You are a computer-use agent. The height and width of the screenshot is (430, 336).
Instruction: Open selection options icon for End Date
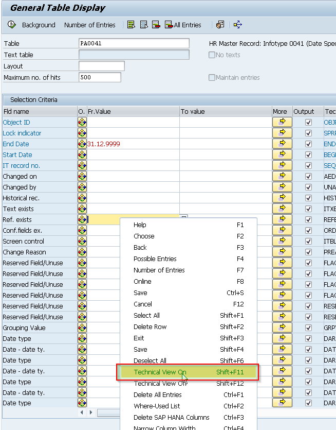[82, 144]
